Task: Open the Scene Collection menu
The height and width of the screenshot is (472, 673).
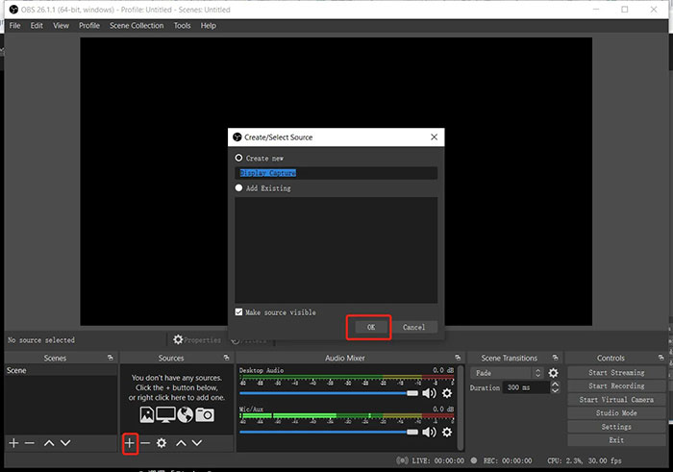Action: [137, 26]
